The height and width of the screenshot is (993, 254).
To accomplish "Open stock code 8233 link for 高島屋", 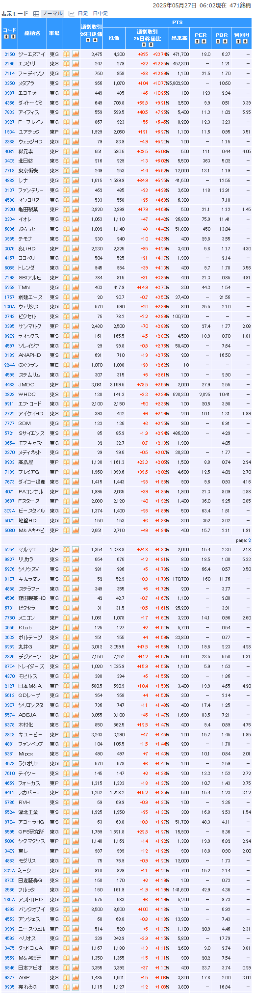I will point(9,462).
